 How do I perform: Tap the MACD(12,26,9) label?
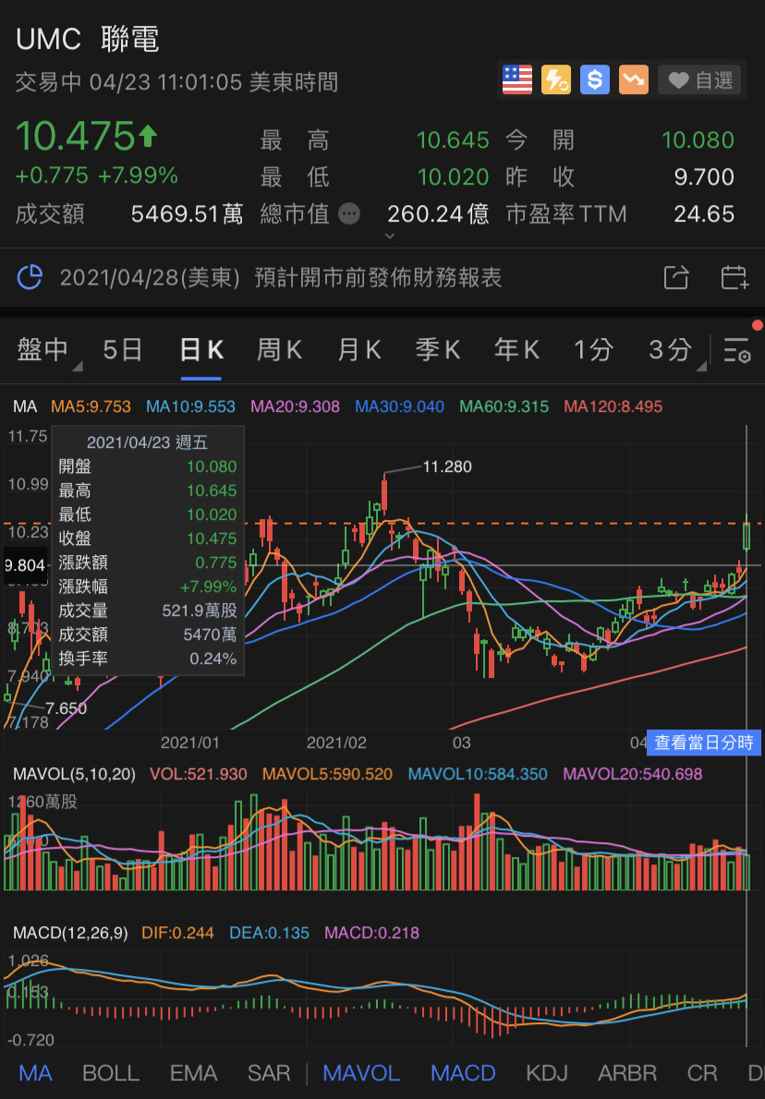(x=70, y=933)
